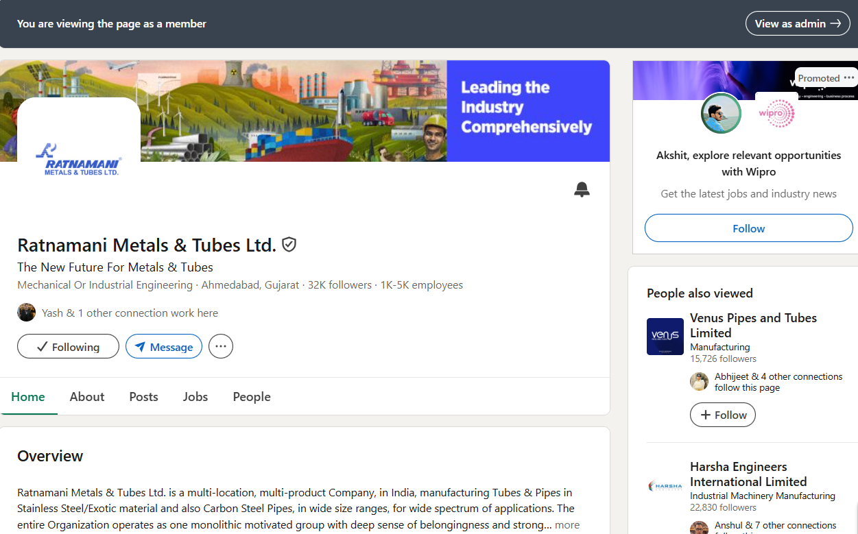Click Harsha Engineers logo
858x534 pixels.
click(x=665, y=486)
